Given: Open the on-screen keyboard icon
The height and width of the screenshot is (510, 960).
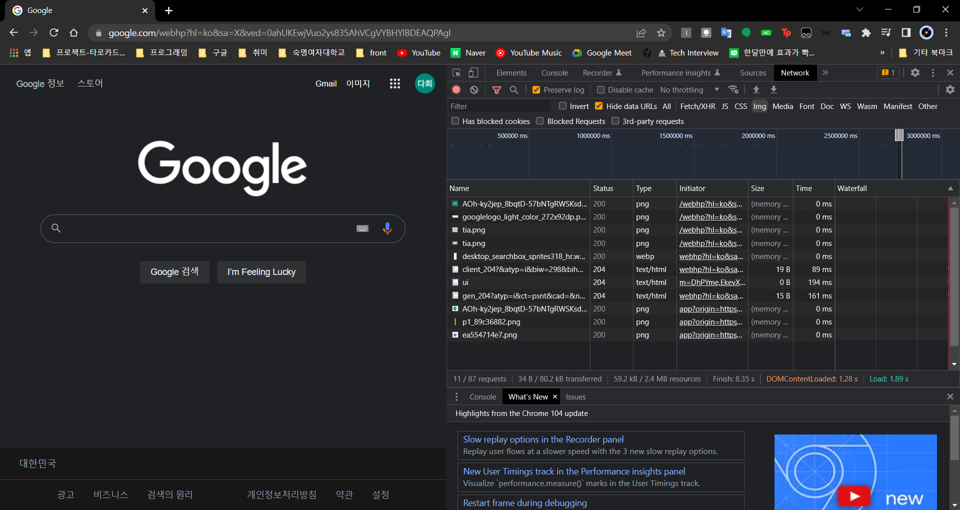Looking at the screenshot, I should click(x=362, y=228).
